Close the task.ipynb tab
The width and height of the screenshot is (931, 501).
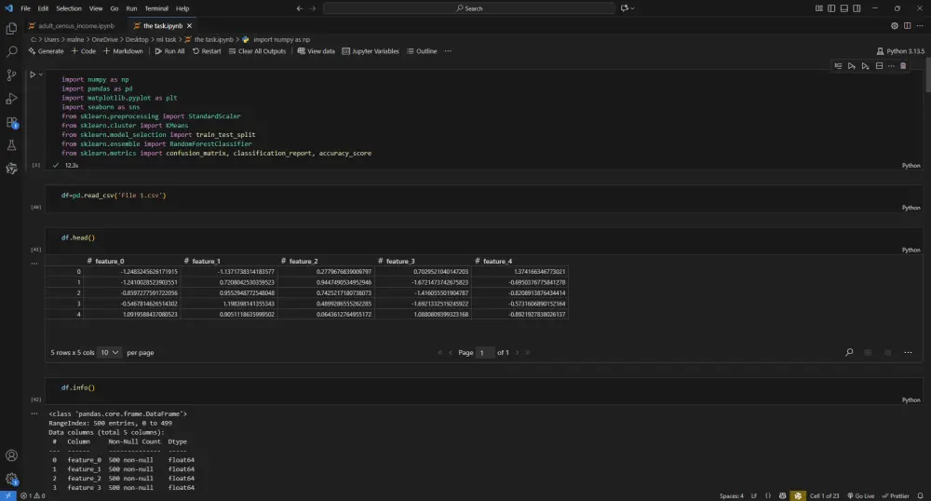tap(189, 25)
